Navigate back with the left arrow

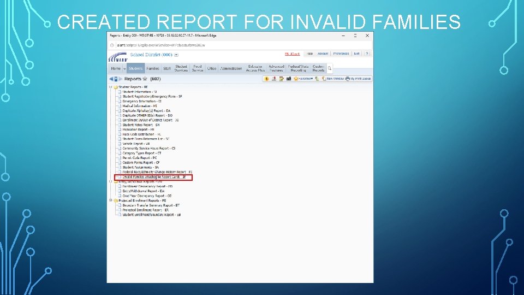click(111, 79)
